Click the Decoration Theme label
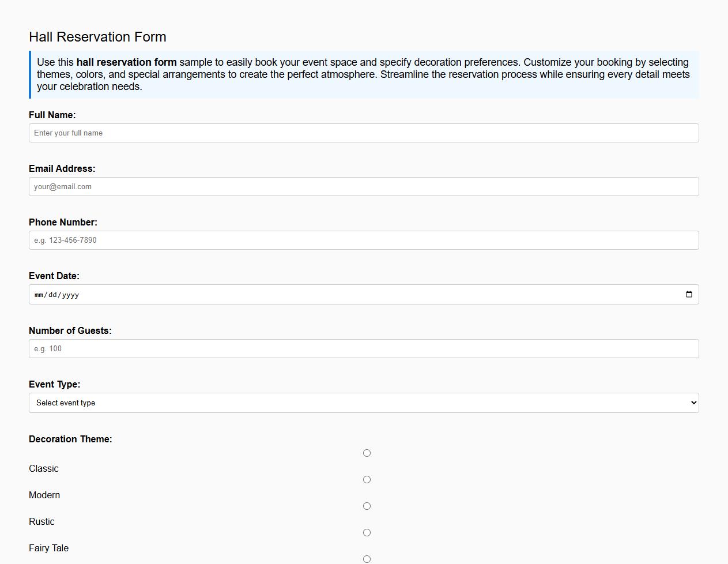This screenshot has width=728, height=564. [70, 439]
